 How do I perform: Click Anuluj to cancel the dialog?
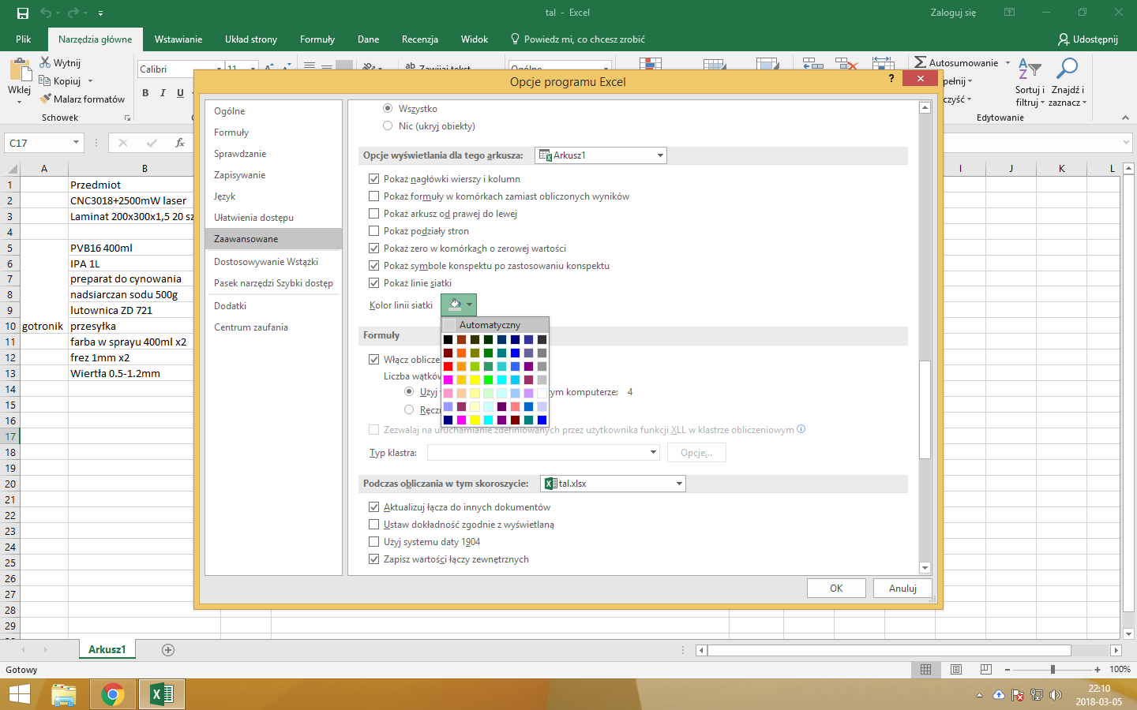click(902, 589)
